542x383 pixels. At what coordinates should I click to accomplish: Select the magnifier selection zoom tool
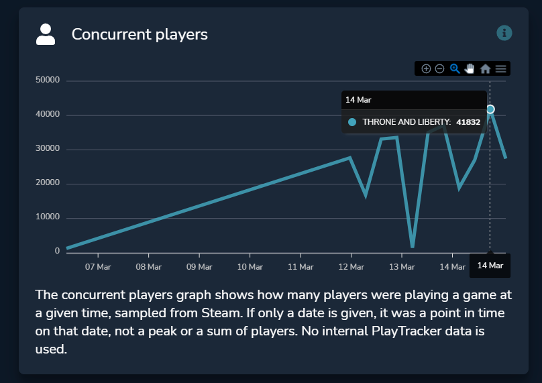[x=455, y=69]
